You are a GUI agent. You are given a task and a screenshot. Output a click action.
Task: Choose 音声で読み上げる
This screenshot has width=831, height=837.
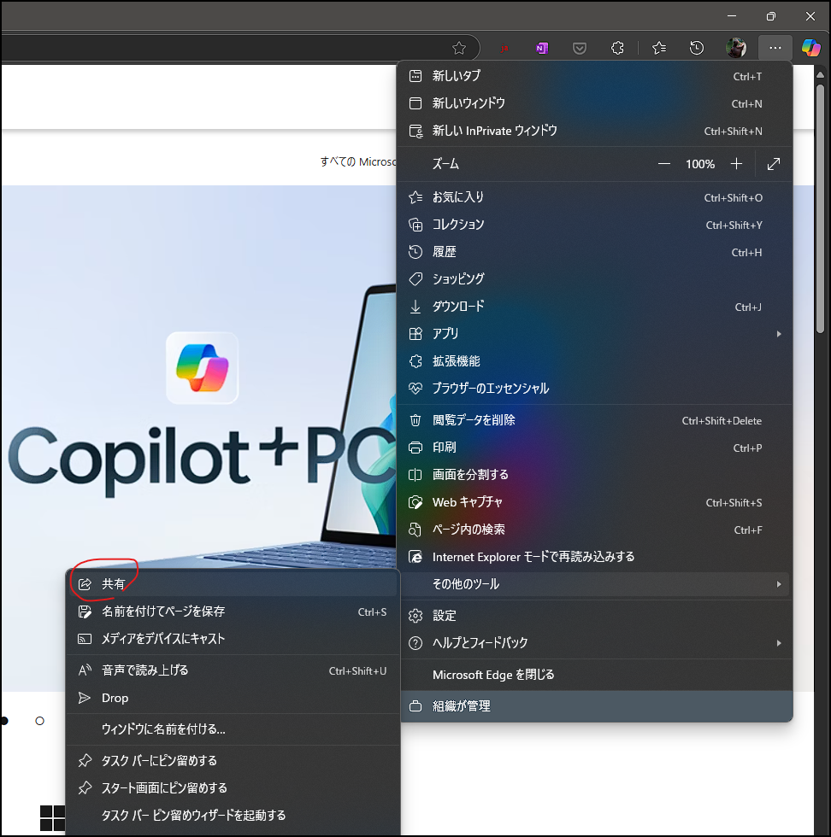tap(233, 671)
